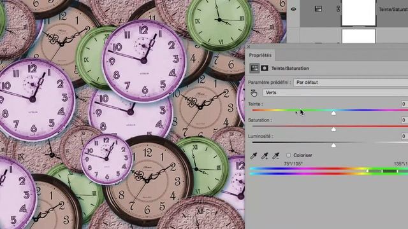
Task: Toggle the layer mask link chain icon
Action: pos(338,9)
